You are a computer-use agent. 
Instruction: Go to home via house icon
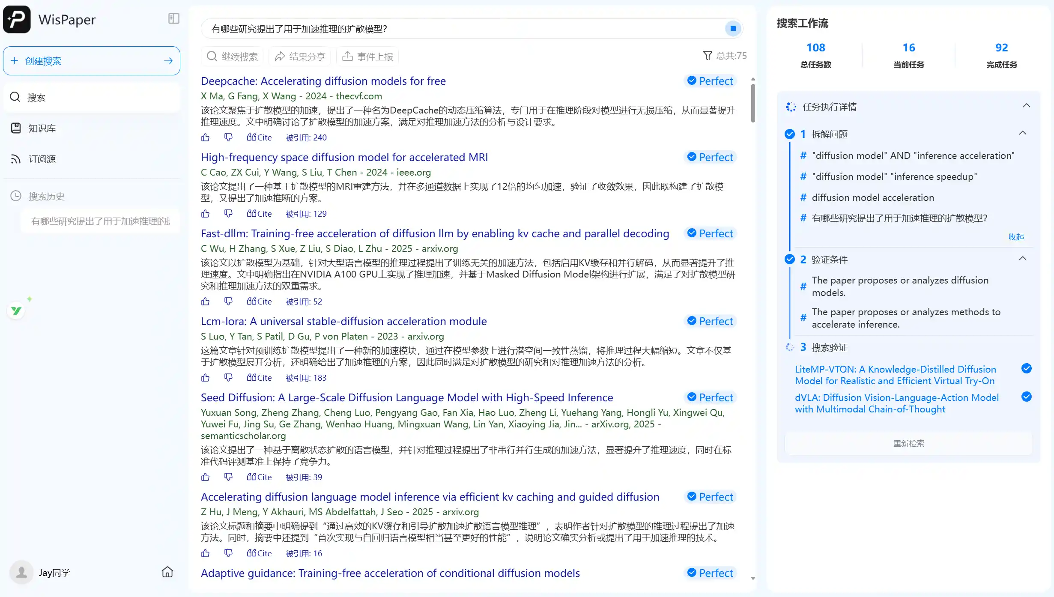[x=167, y=572]
